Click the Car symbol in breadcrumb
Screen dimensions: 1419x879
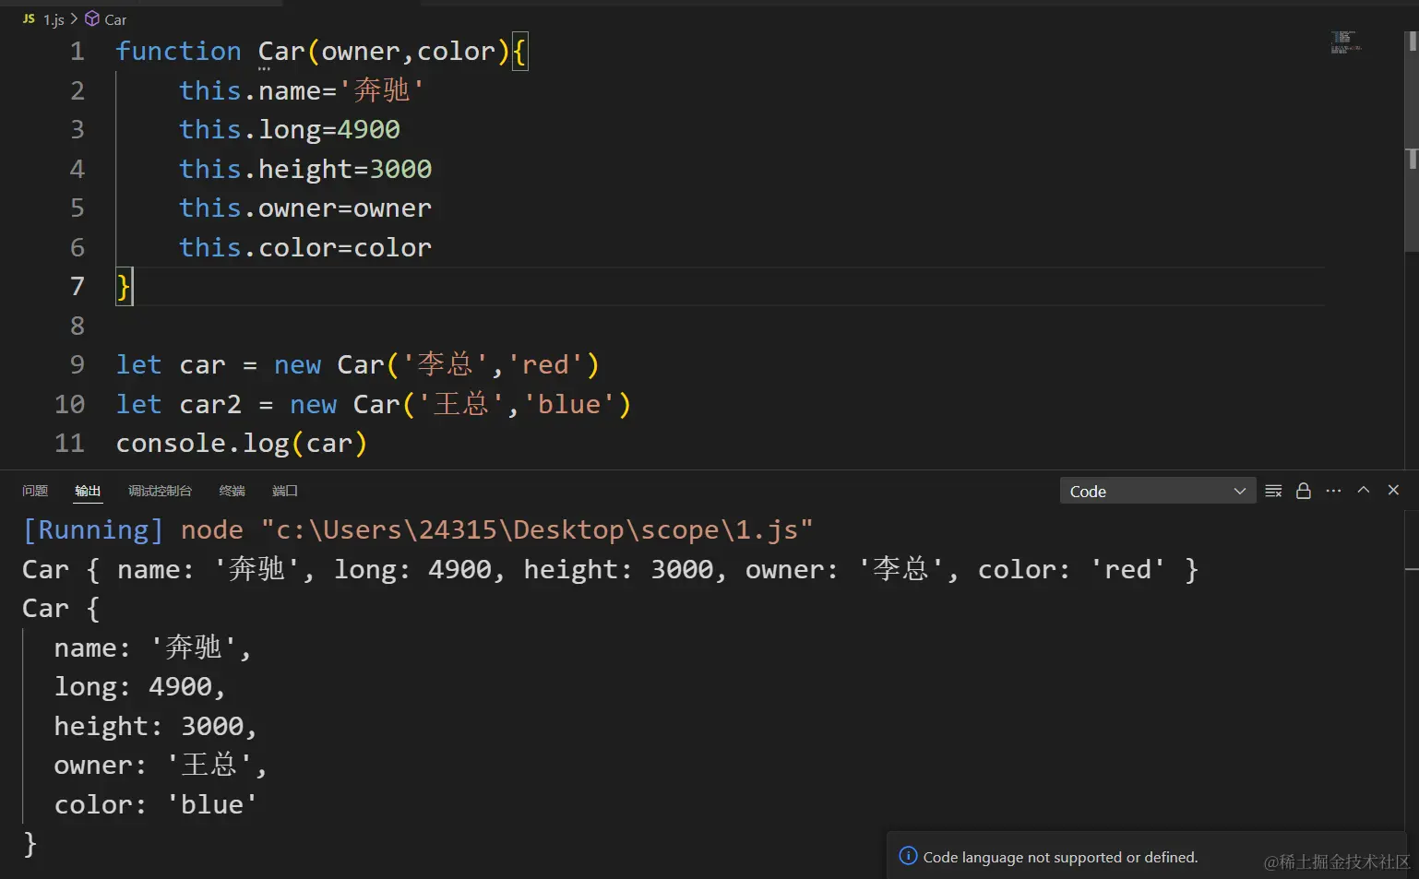tap(115, 19)
